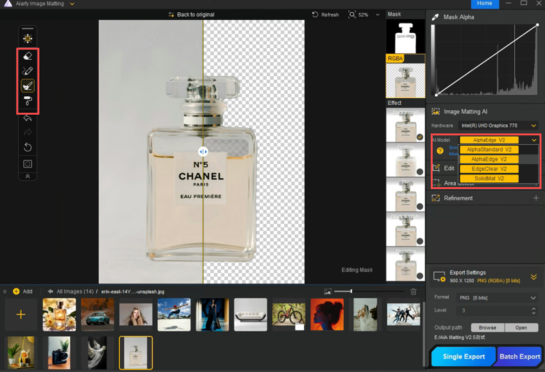Select the perfume with flowers thumbnail
Viewport: 545px width, 372px height.
[x=60, y=315]
